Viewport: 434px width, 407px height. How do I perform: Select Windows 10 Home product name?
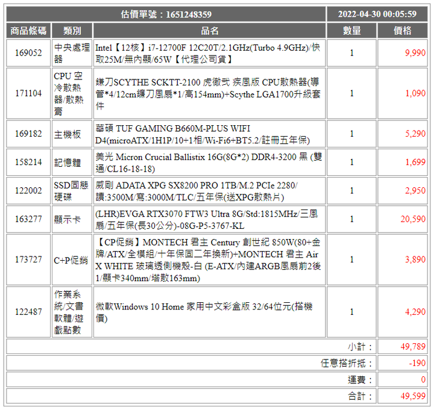pyautogui.click(x=204, y=312)
